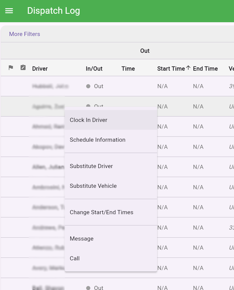Select Call from the context menu
The width and height of the screenshot is (234, 290).
pyautogui.click(x=75, y=258)
